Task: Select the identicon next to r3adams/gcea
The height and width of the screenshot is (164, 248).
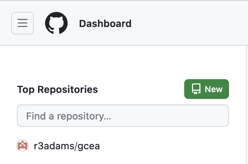Action: point(23,145)
